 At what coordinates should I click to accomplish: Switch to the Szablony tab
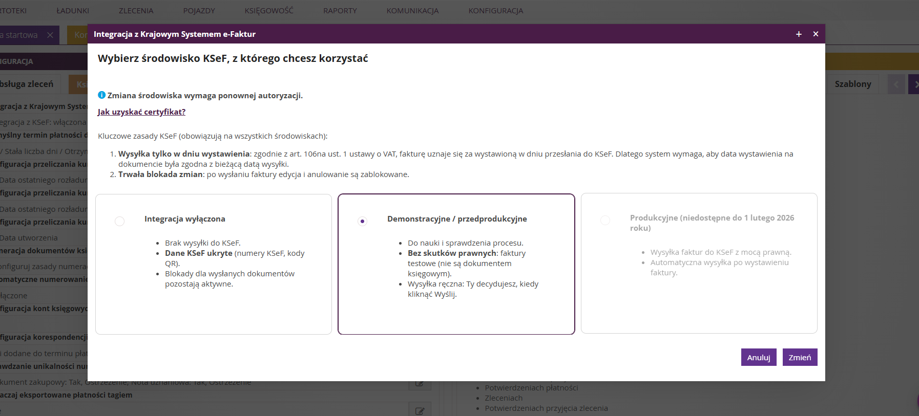tap(853, 84)
